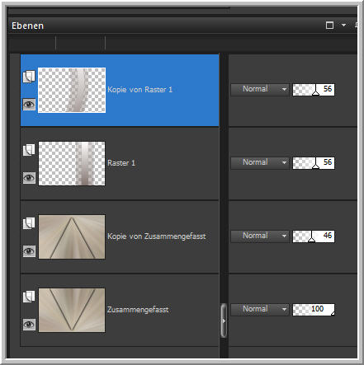
Task: Select the Raster 1 layer name
Action: (x=121, y=163)
